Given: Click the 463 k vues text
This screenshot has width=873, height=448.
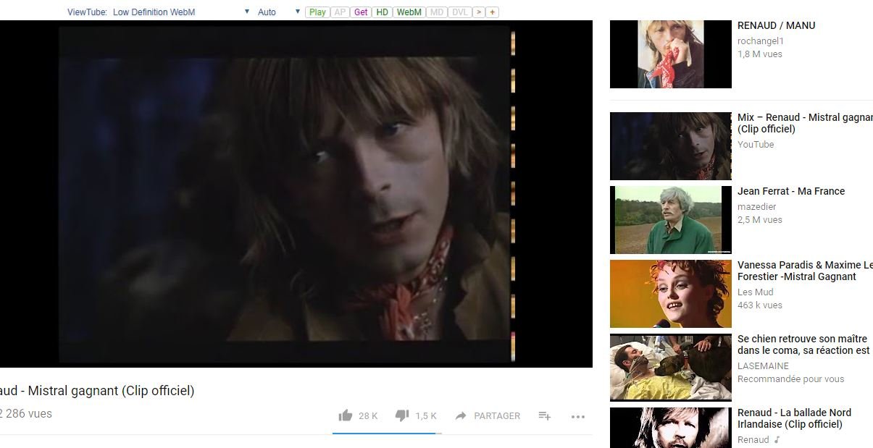Looking at the screenshot, I should tap(759, 305).
